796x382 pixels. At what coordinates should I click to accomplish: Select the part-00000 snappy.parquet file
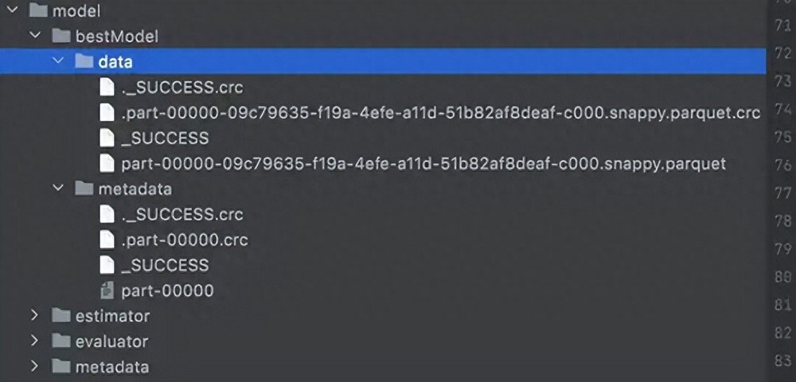click(424, 164)
